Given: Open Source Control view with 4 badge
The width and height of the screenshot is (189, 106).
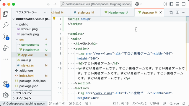Looking at the screenshot, I should [x=6, y=37].
